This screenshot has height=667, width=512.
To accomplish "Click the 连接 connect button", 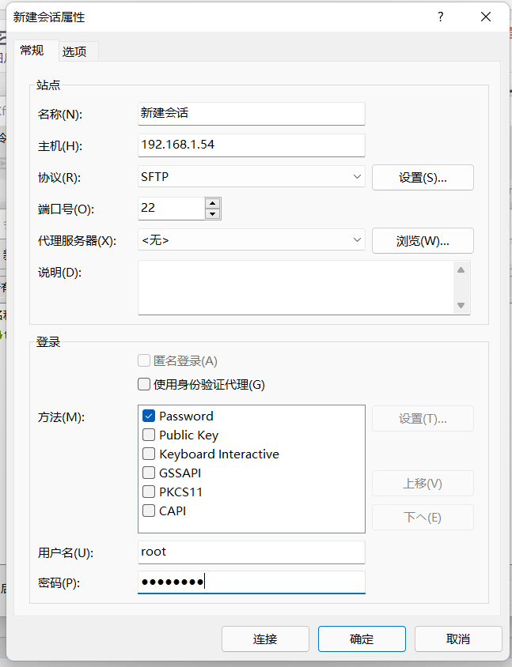I will (265, 639).
